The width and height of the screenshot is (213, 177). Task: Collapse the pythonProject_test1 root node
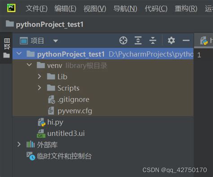[19, 53]
